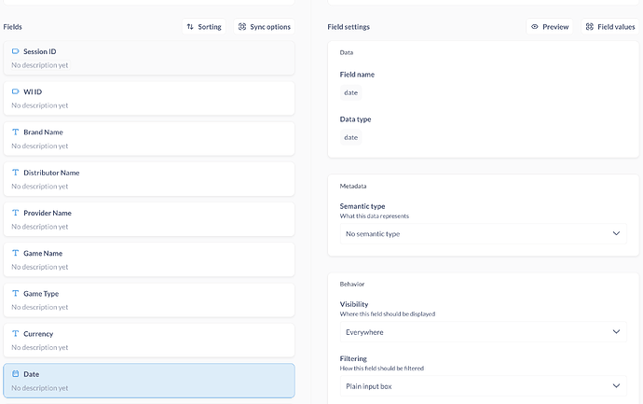Click the text icon next to Game Type
This screenshot has height=404, width=643.
(x=15, y=294)
